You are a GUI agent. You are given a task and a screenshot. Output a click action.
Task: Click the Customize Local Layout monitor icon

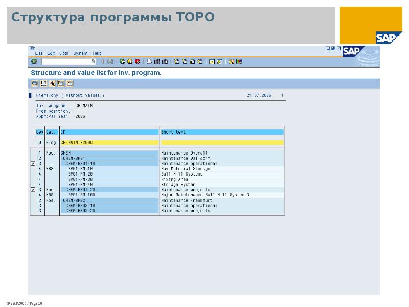[239, 61]
